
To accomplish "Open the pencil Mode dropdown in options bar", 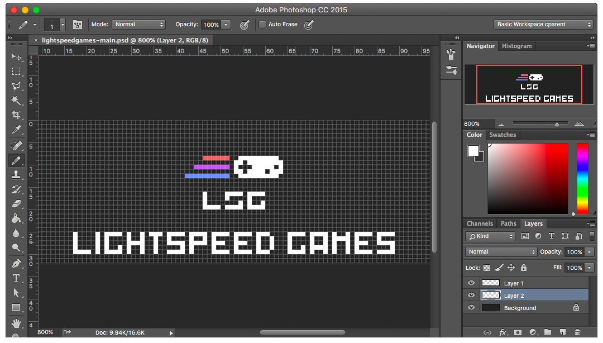I will click(x=138, y=25).
